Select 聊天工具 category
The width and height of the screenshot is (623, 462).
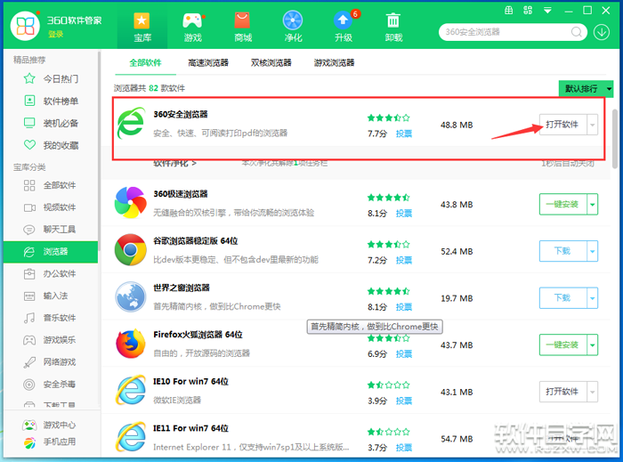[51, 229]
